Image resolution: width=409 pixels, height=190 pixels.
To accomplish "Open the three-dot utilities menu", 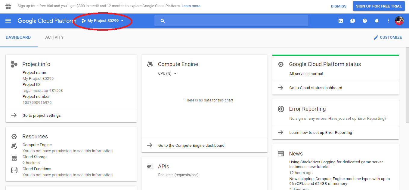I will coord(389,21).
